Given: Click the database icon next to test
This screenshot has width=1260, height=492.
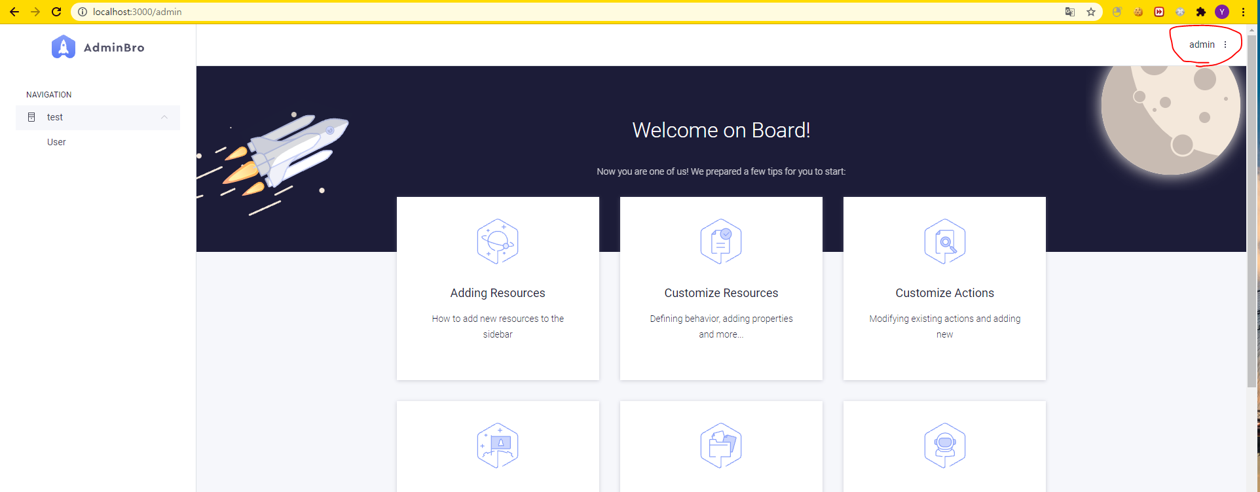Looking at the screenshot, I should tap(31, 117).
